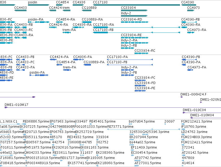Click transcript CG10889-RA label
Screen dimensions: 221x167
tap(92, 20)
